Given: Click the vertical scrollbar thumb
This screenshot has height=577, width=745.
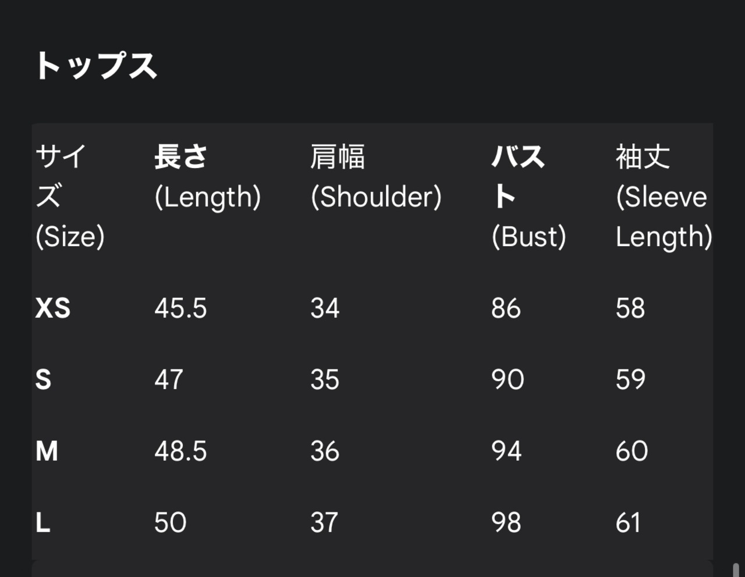Looking at the screenshot, I should tap(736, 569).
